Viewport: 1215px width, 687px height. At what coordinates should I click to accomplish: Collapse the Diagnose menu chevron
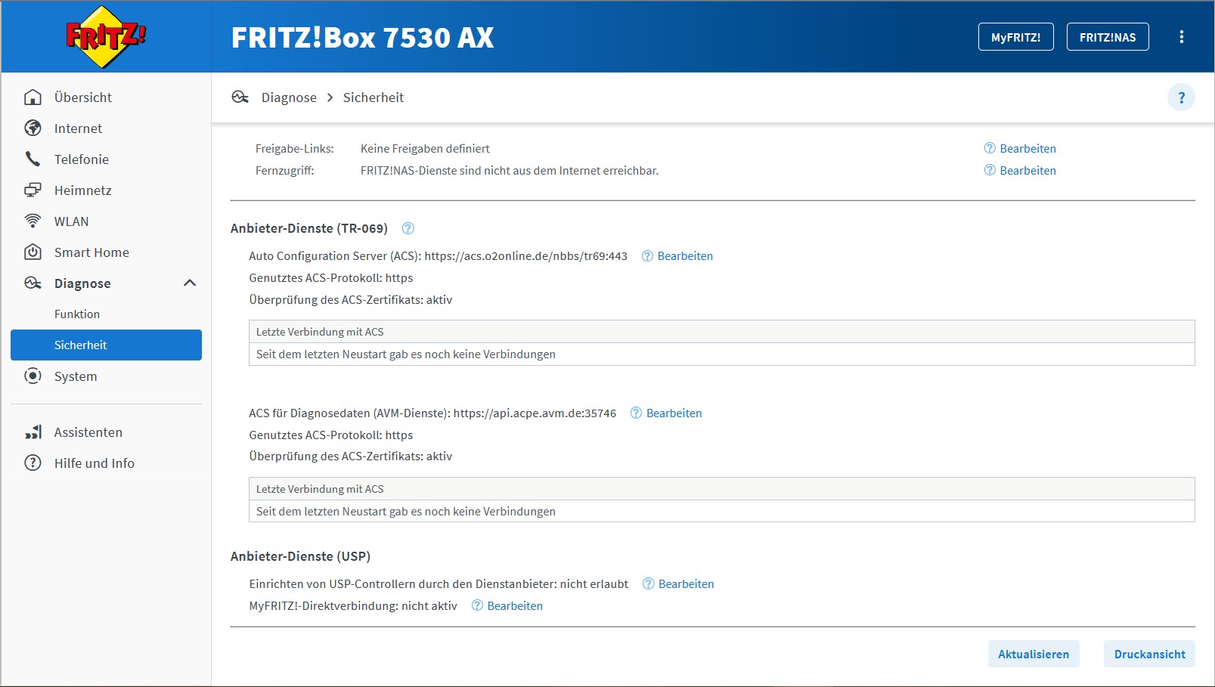coord(190,283)
